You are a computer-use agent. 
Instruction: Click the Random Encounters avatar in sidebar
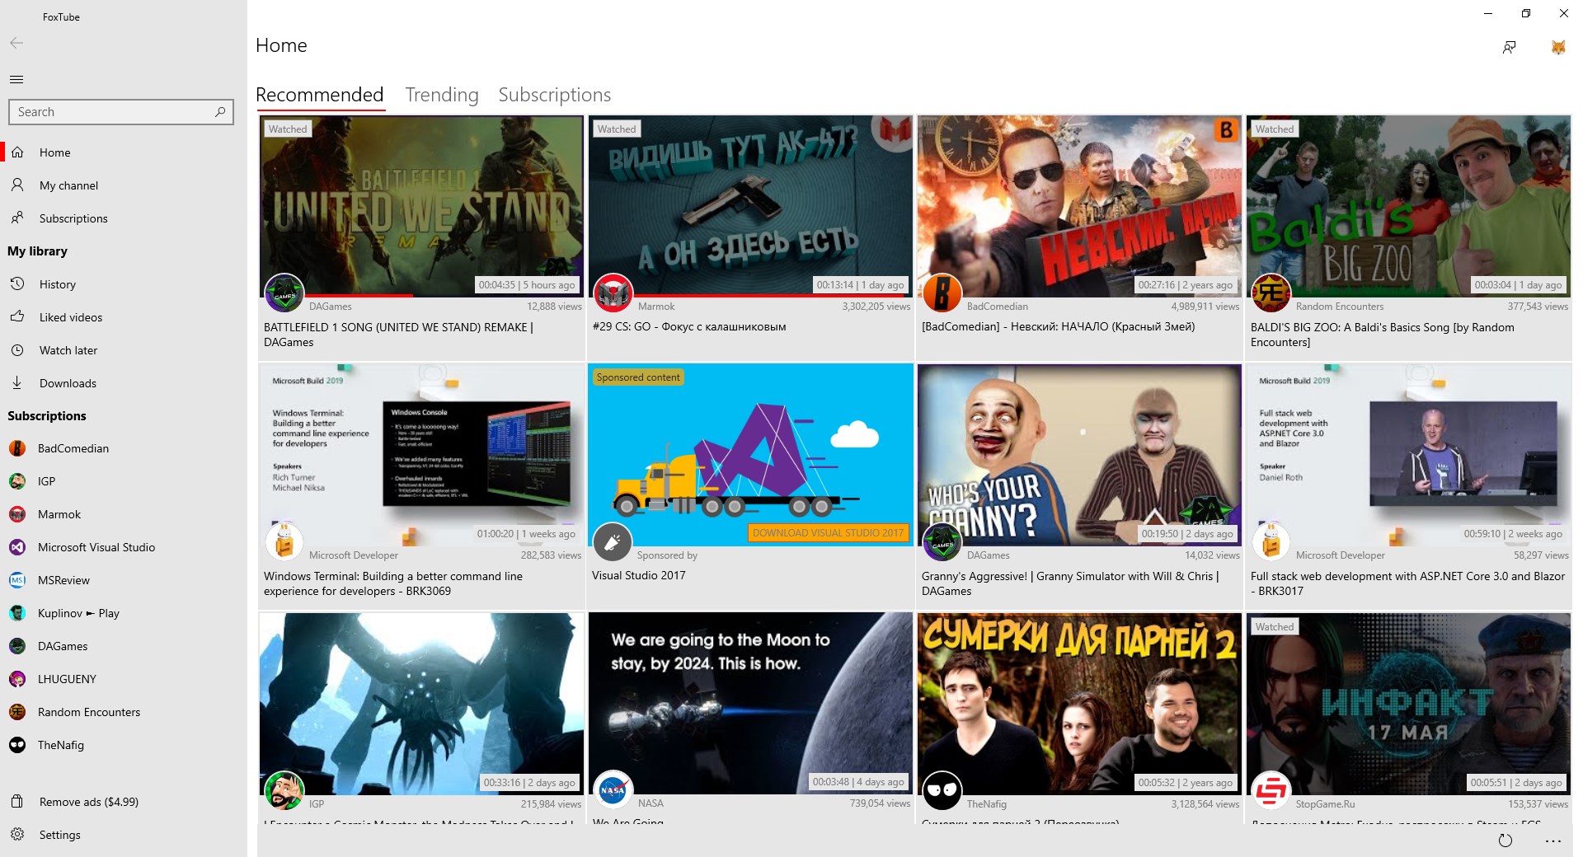pyautogui.click(x=17, y=712)
